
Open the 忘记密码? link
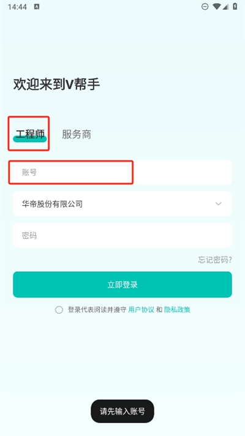click(x=215, y=260)
